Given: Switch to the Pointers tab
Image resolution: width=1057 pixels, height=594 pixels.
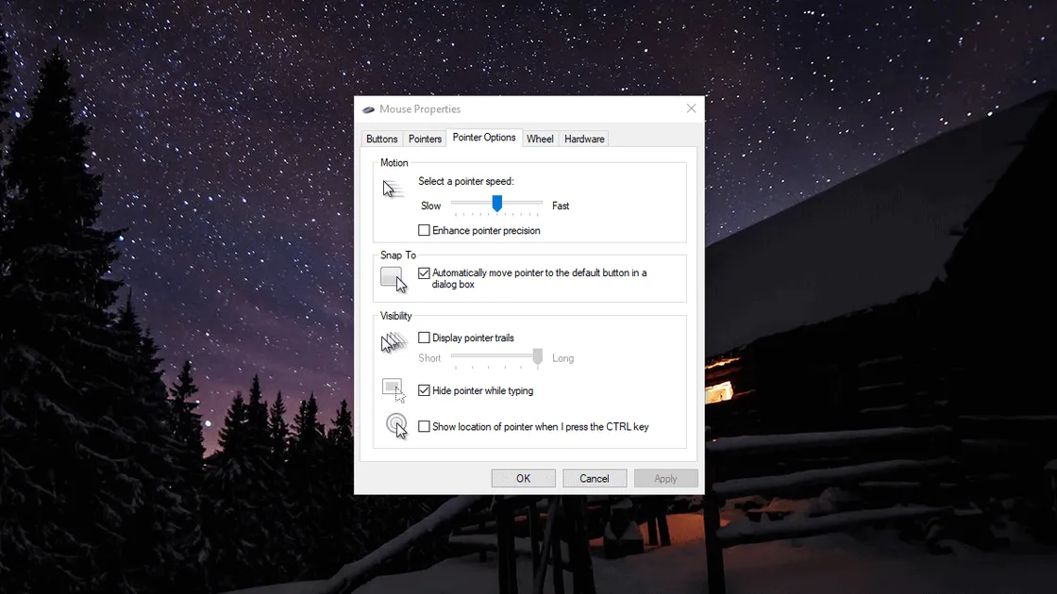Looking at the screenshot, I should tap(425, 139).
